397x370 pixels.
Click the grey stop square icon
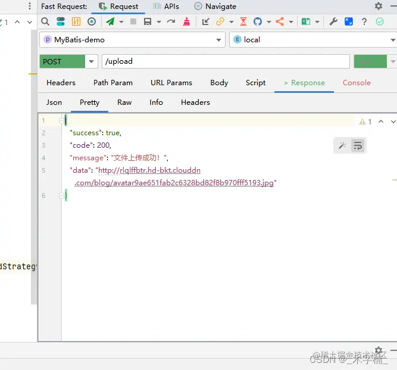[x=133, y=21]
